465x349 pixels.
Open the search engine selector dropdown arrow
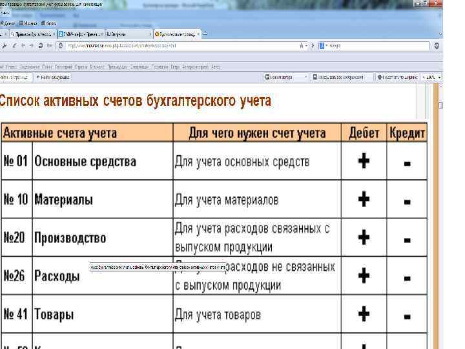pyautogui.click(x=327, y=46)
